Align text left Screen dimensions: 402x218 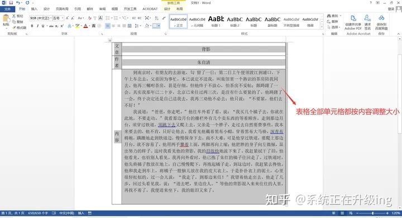pos(108,26)
